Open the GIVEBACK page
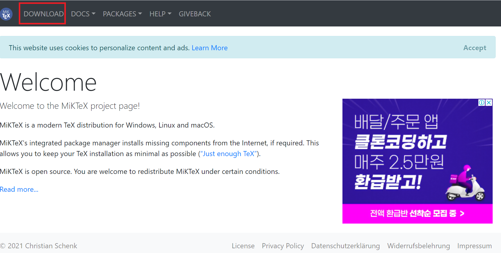Screen dimensions: 501x253 (195, 14)
